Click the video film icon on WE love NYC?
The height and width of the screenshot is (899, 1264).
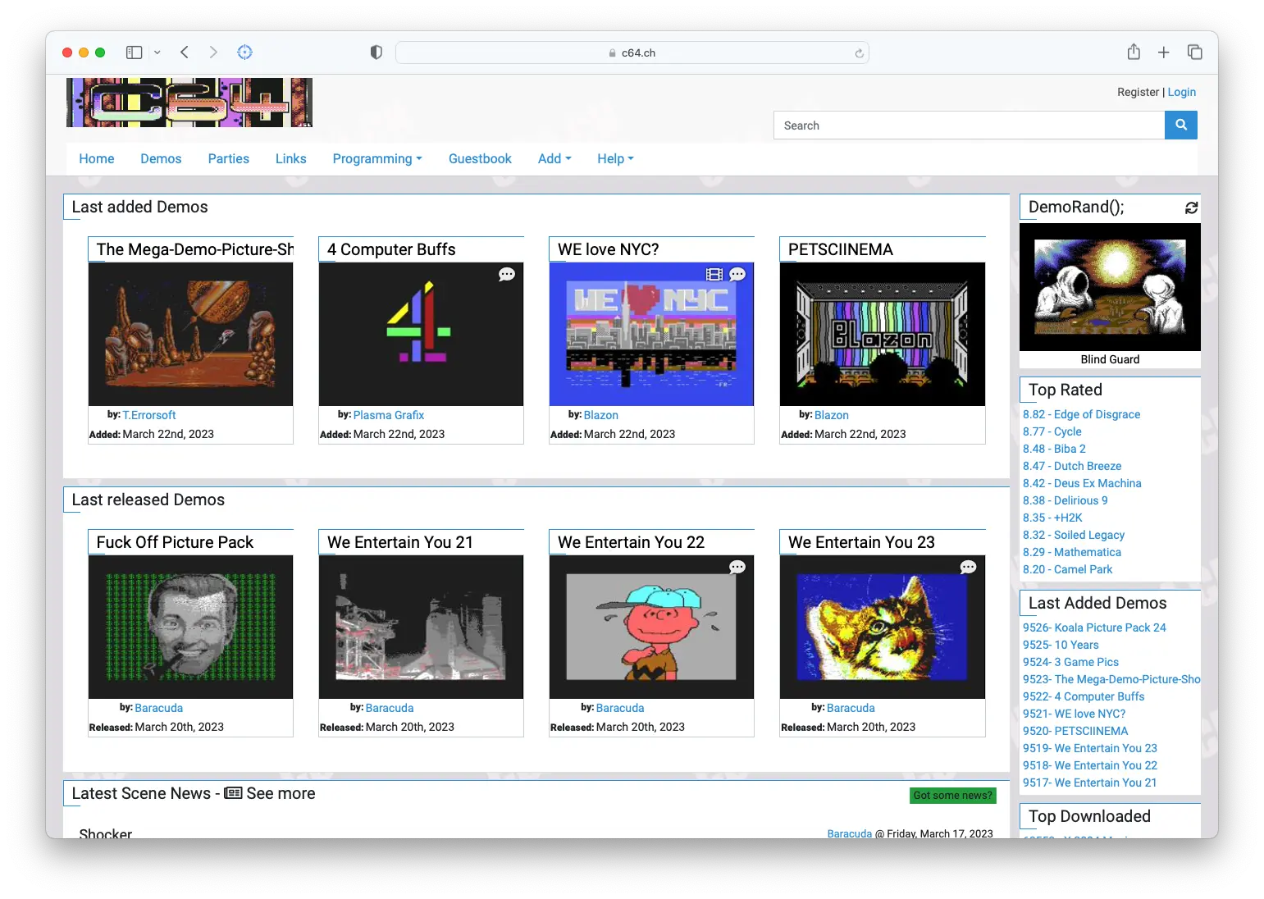[714, 275]
